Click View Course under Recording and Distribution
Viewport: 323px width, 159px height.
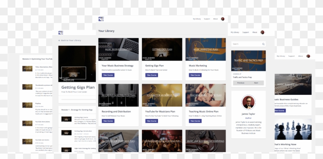pos(108,121)
